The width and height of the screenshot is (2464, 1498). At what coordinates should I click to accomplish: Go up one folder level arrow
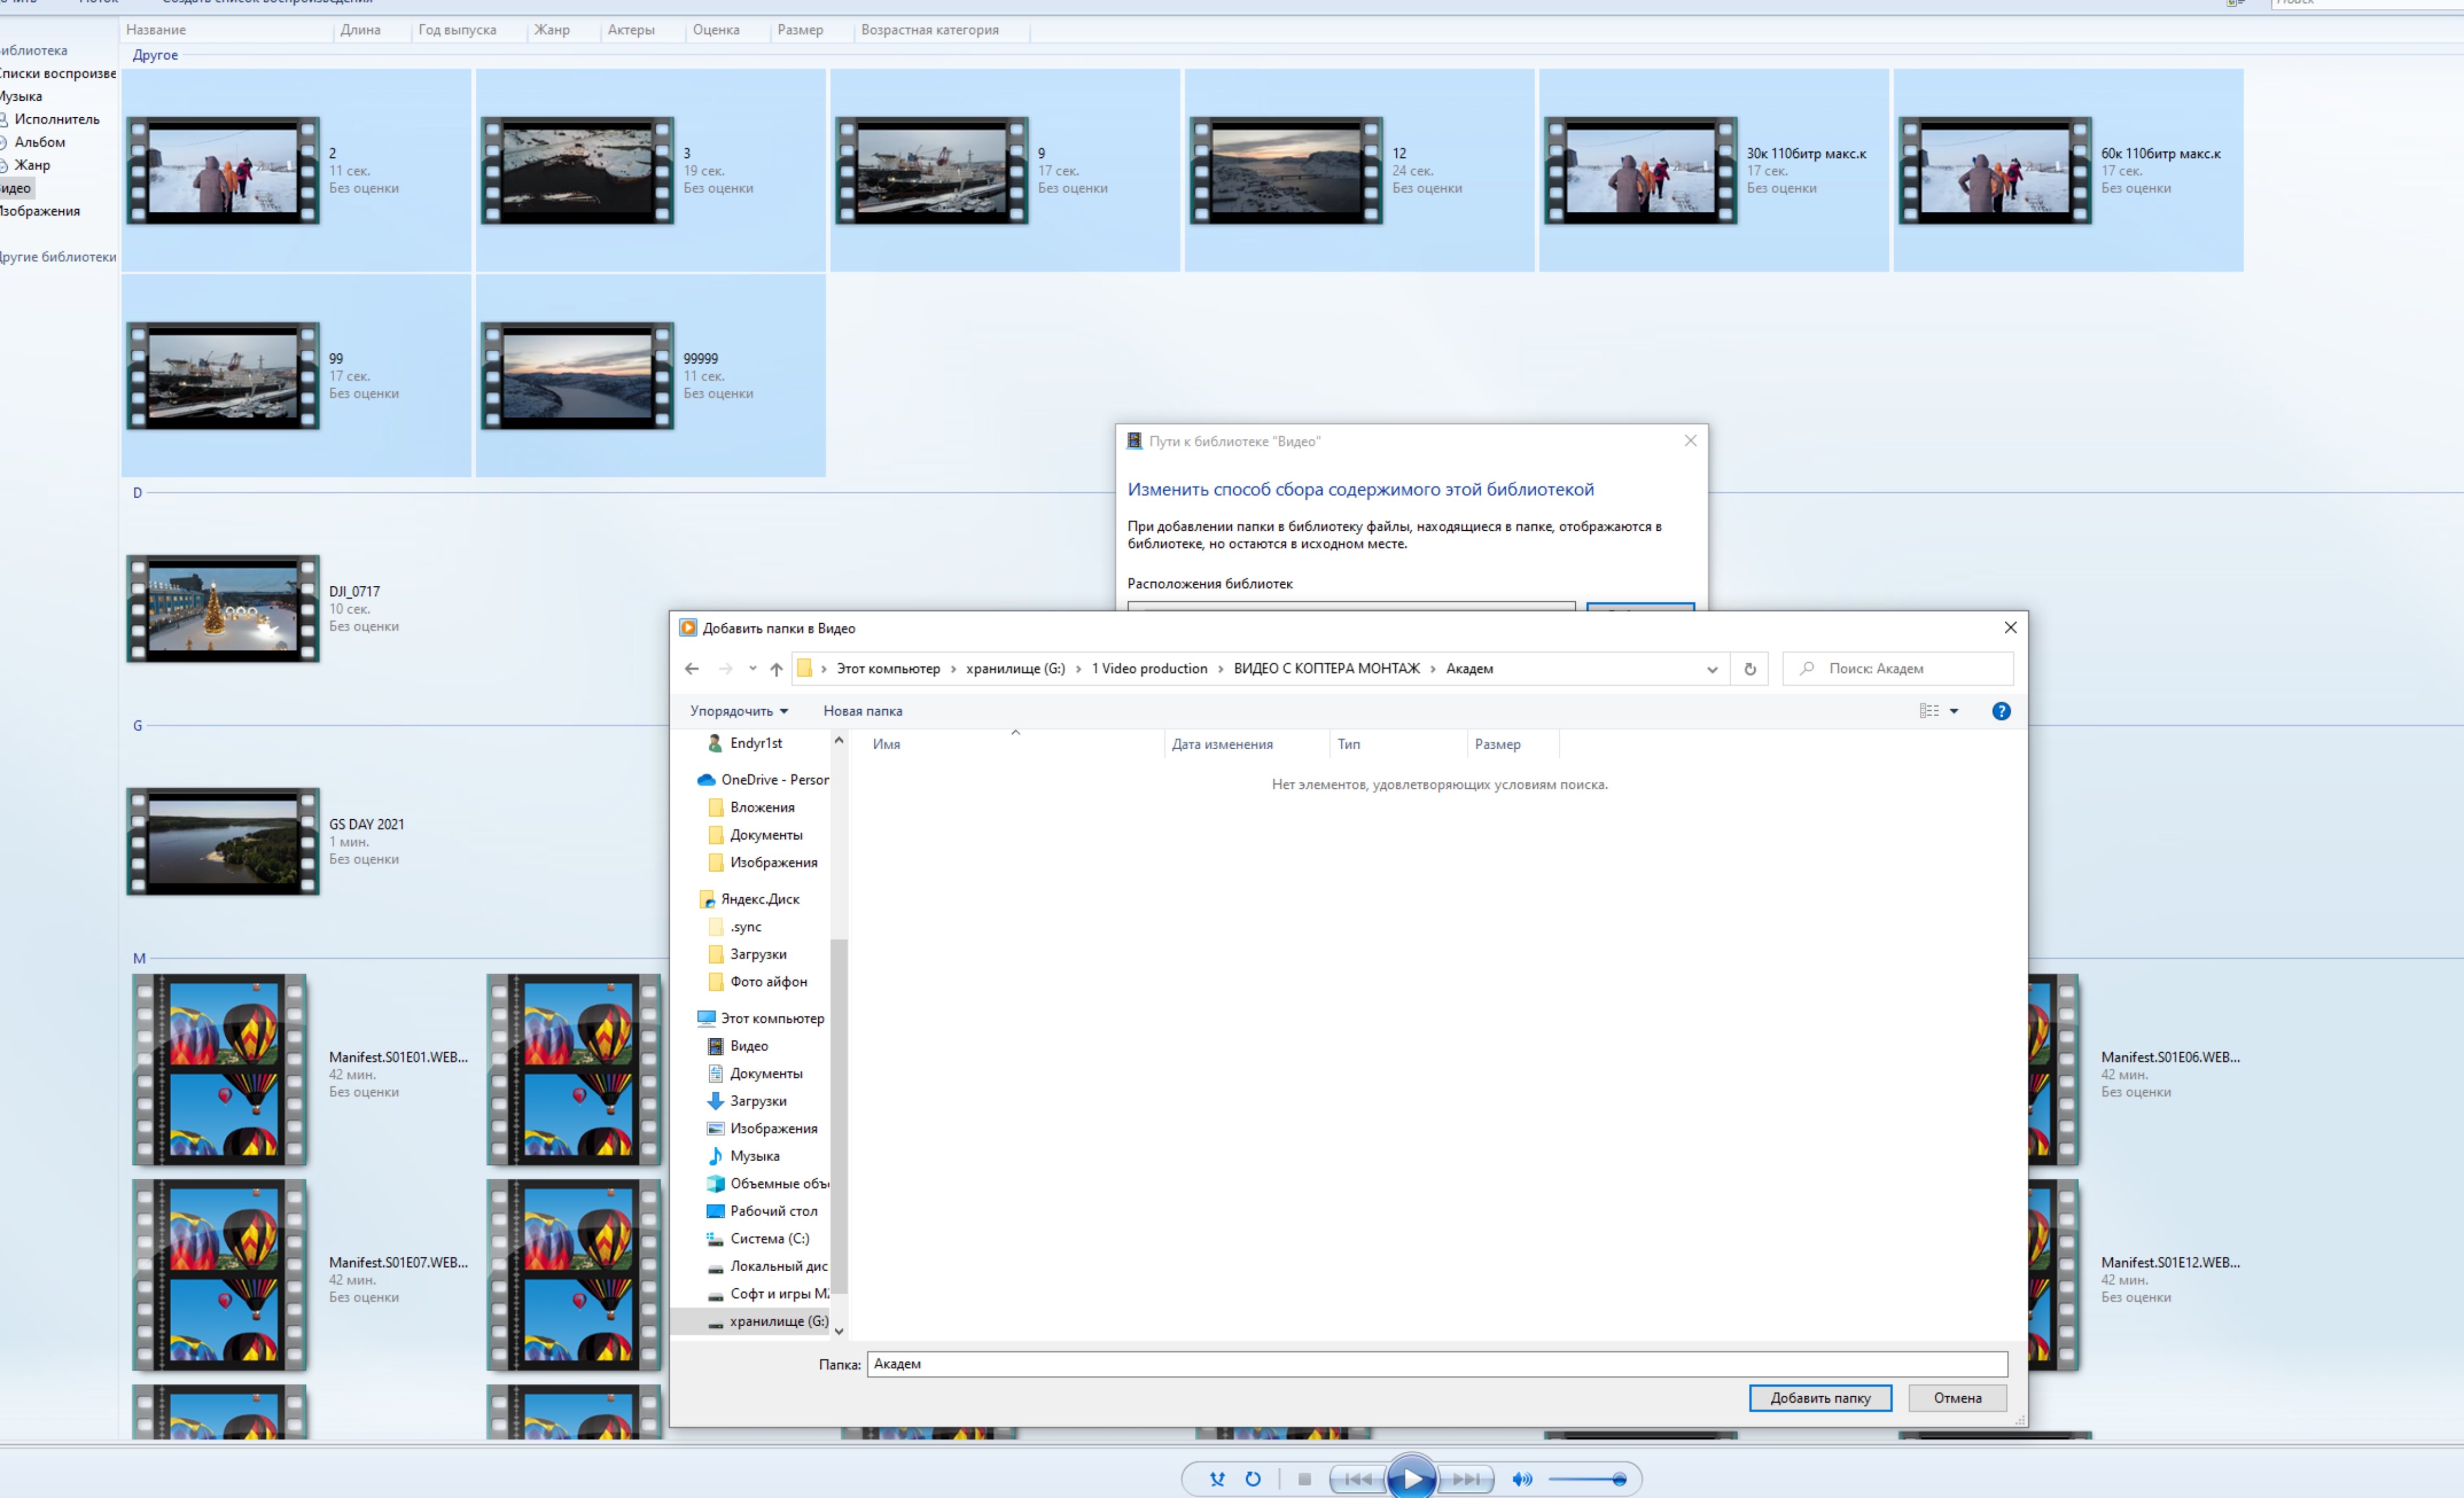[x=776, y=669]
